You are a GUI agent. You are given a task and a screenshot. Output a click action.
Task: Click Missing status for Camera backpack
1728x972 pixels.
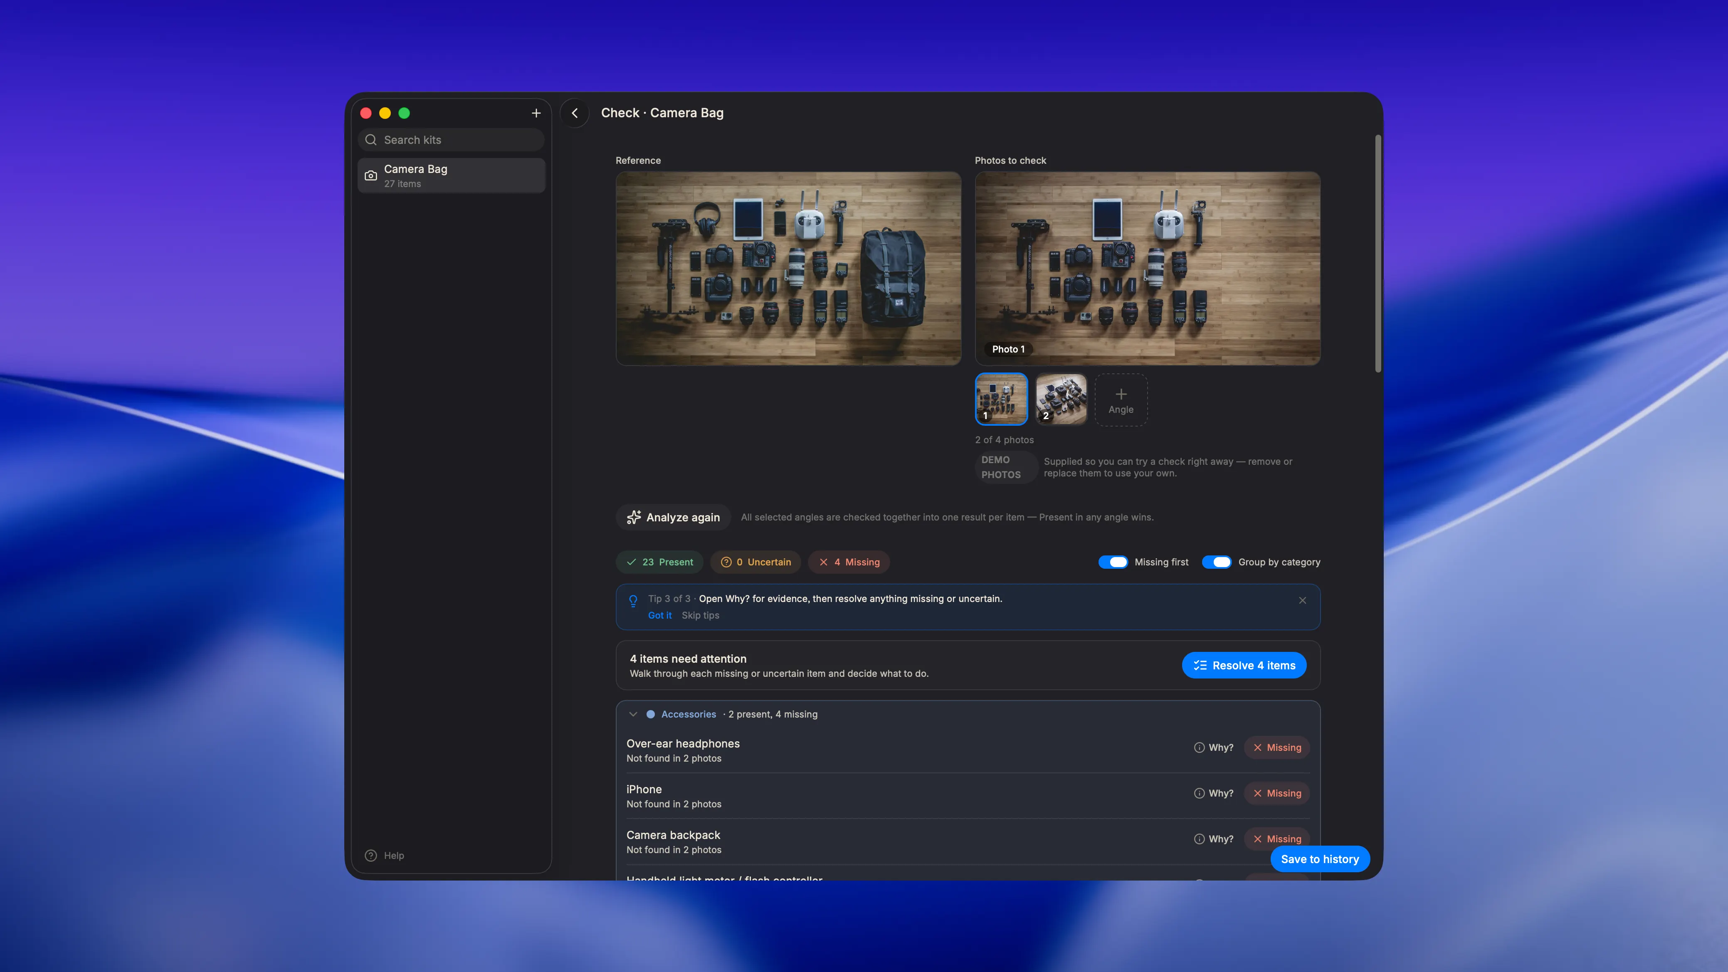[1276, 839]
